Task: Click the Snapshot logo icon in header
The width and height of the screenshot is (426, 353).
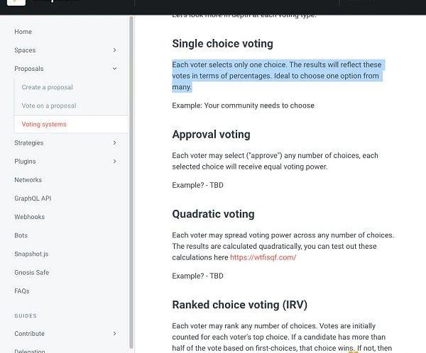Action: [17, 2]
